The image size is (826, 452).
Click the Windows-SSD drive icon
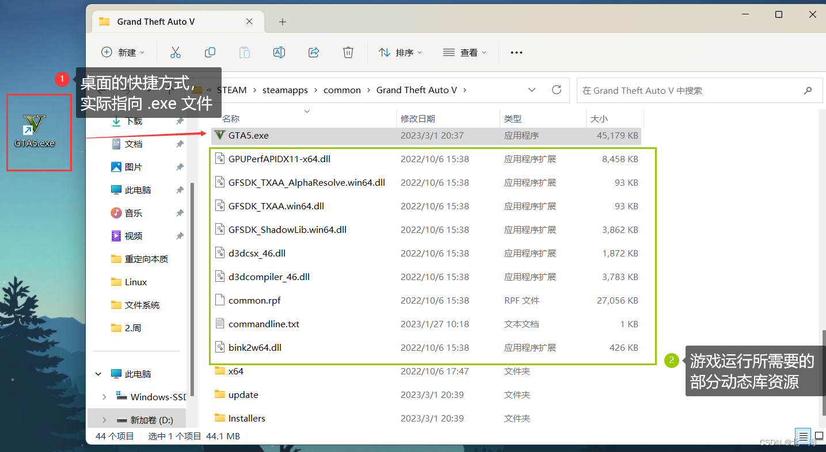pos(121,396)
